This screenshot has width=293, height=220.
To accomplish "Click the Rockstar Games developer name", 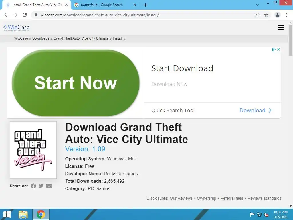I will (121, 174).
